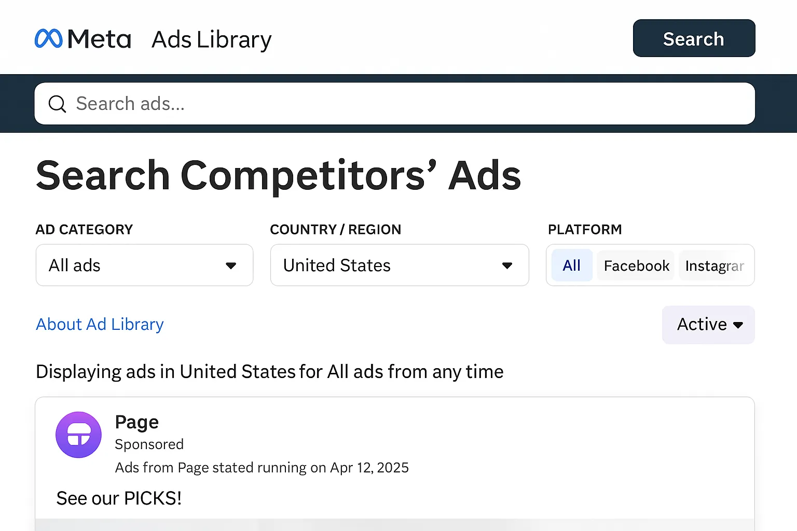The width and height of the screenshot is (797, 531).
Task: Click the Sponsored label under Page
Action: tap(149, 444)
